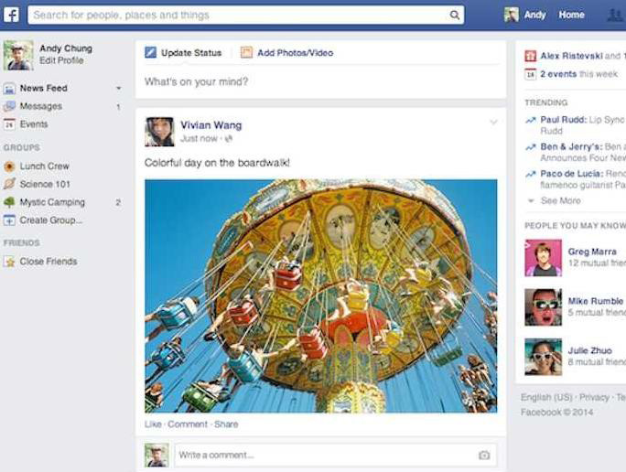The image size is (626, 472).
Task: Click Edit Profile under Andy Chung
Action: point(61,60)
